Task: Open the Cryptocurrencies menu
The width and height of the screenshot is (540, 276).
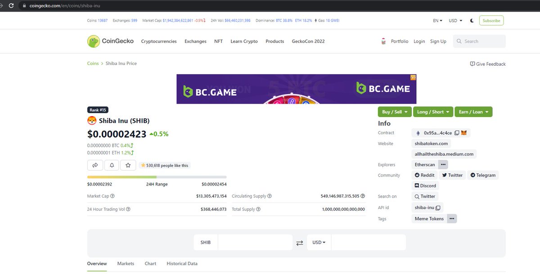Action: (159, 41)
